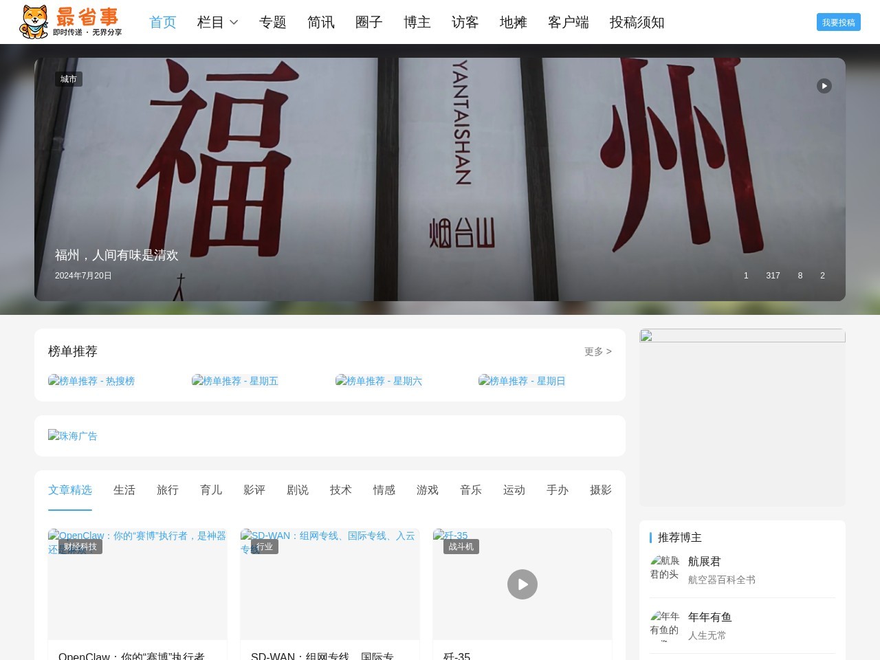
Task: Switch to the 摄影 category tab
Action: 601,489
